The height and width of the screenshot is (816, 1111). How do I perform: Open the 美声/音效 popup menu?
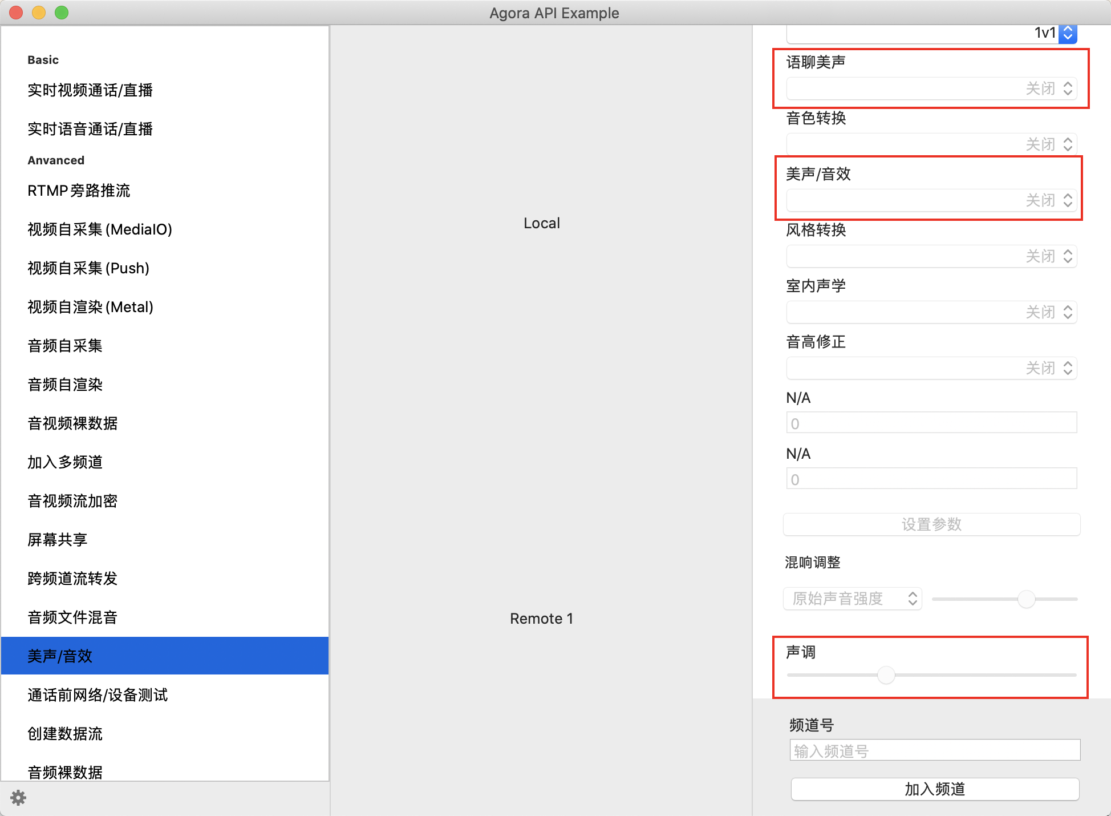tap(931, 200)
